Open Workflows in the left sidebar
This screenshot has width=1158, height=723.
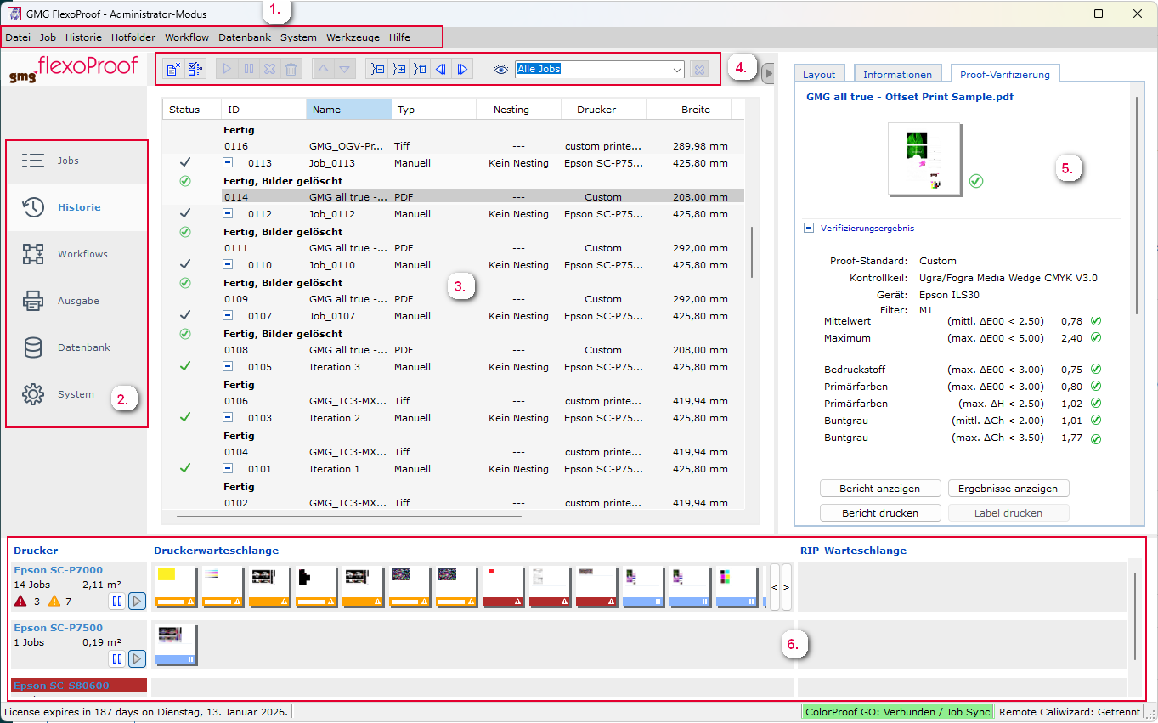pos(77,254)
